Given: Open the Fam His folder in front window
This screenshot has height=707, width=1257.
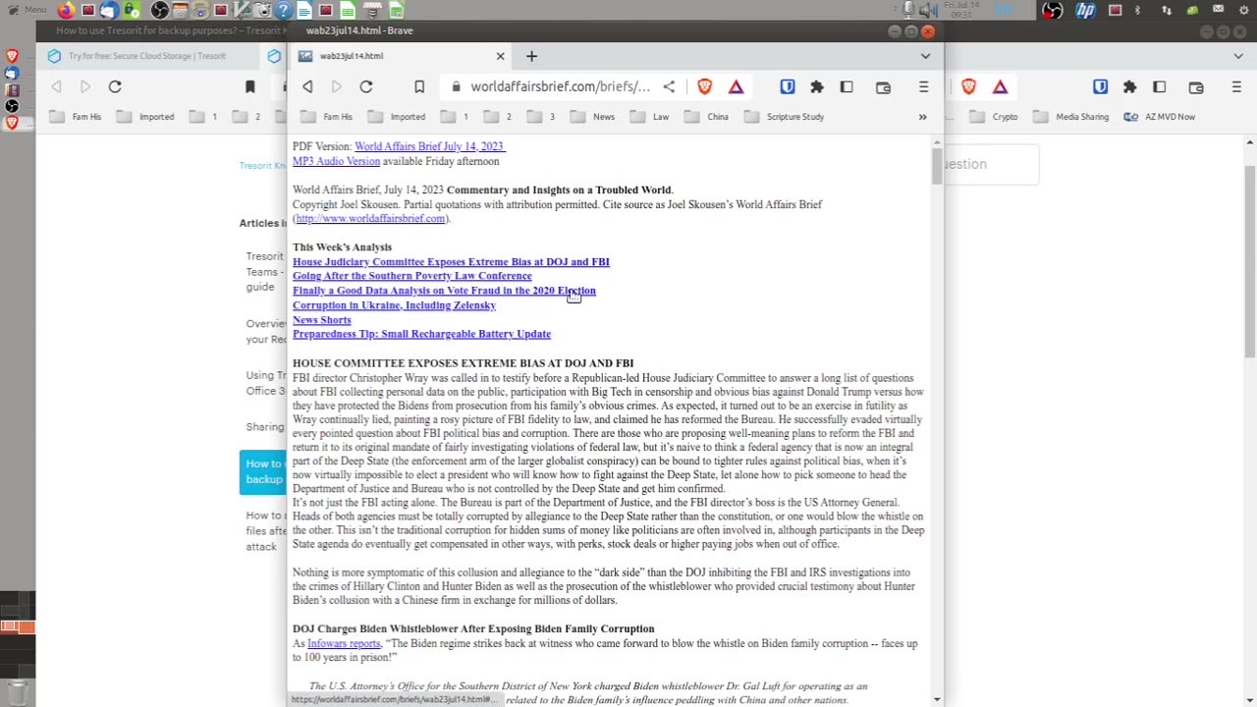Looking at the screenshot, I should click(326, 117).
